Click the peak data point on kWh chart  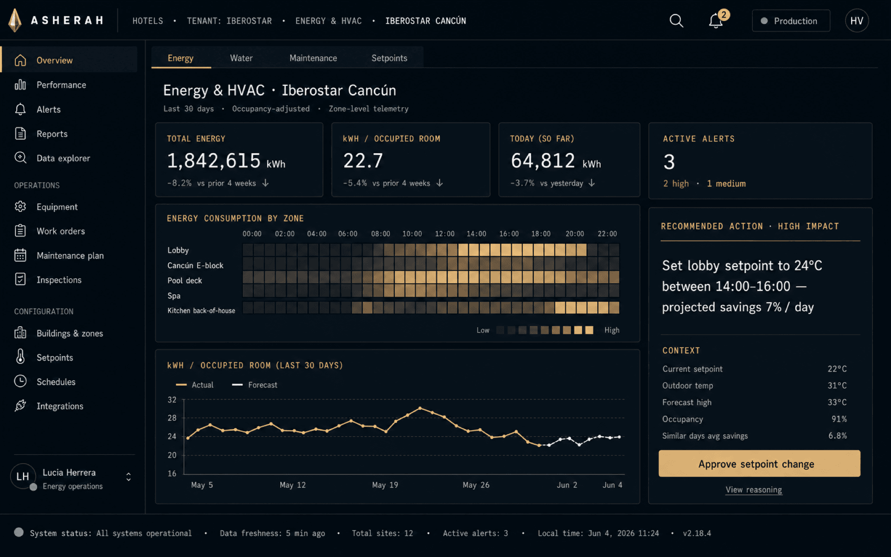[x=420, y=408]
